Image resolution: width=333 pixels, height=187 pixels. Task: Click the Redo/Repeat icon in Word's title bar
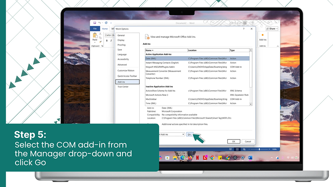click(106, 23)
